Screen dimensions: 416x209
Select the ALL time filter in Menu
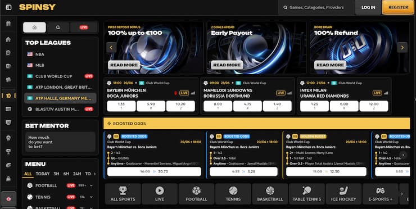[28, 174]
